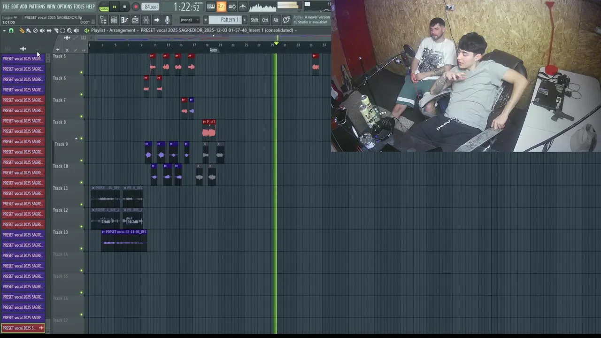Open the Channel rack icon
This screenshot has width=601, height=338.
click(x=114, y=20)
